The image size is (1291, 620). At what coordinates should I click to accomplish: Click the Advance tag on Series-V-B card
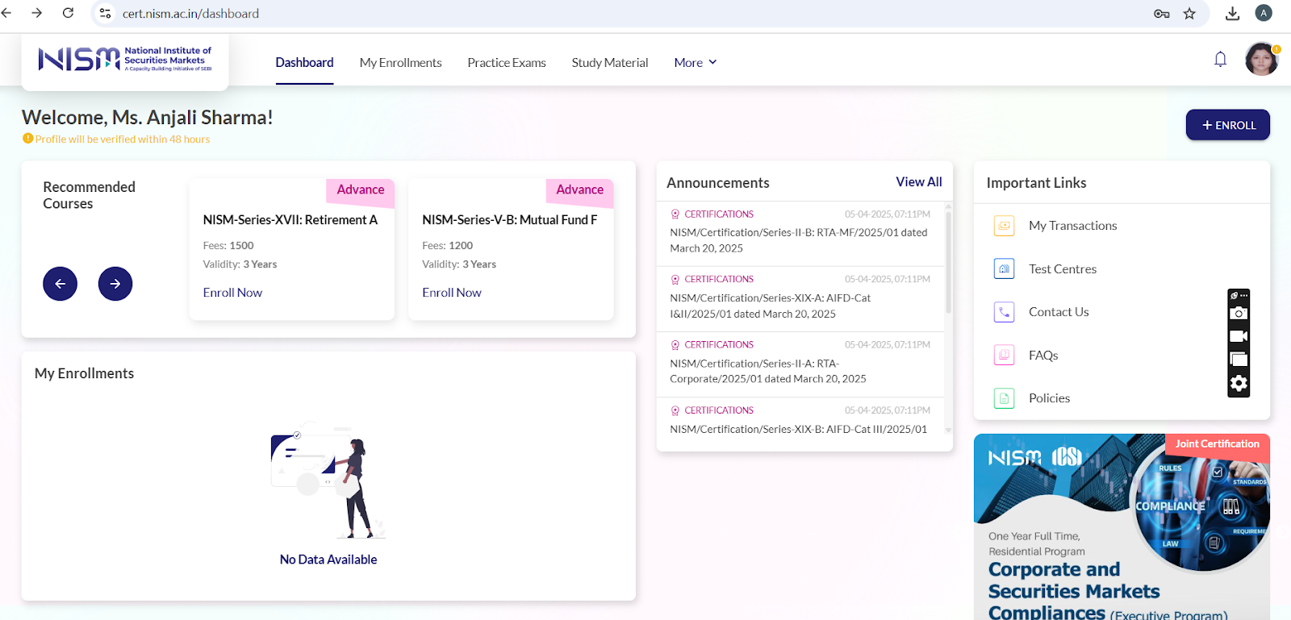580,190
